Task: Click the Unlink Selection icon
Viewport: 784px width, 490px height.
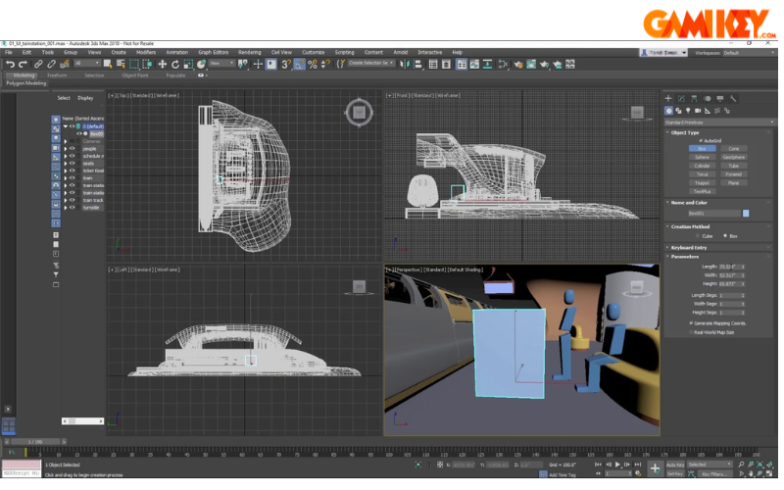Action: coord(51,64)
